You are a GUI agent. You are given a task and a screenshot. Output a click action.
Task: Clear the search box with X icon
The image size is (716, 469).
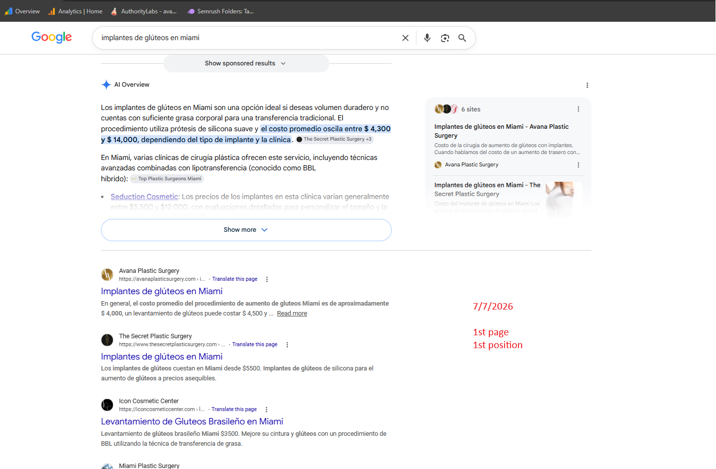coord(405,38)
